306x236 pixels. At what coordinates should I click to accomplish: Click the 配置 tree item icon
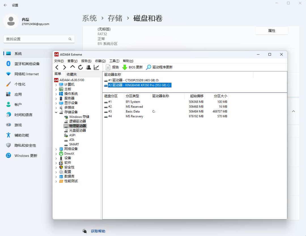(x=61, y=172)
